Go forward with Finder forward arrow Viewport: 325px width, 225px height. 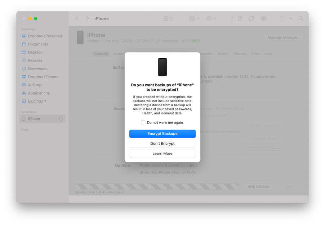coord(87,19)
